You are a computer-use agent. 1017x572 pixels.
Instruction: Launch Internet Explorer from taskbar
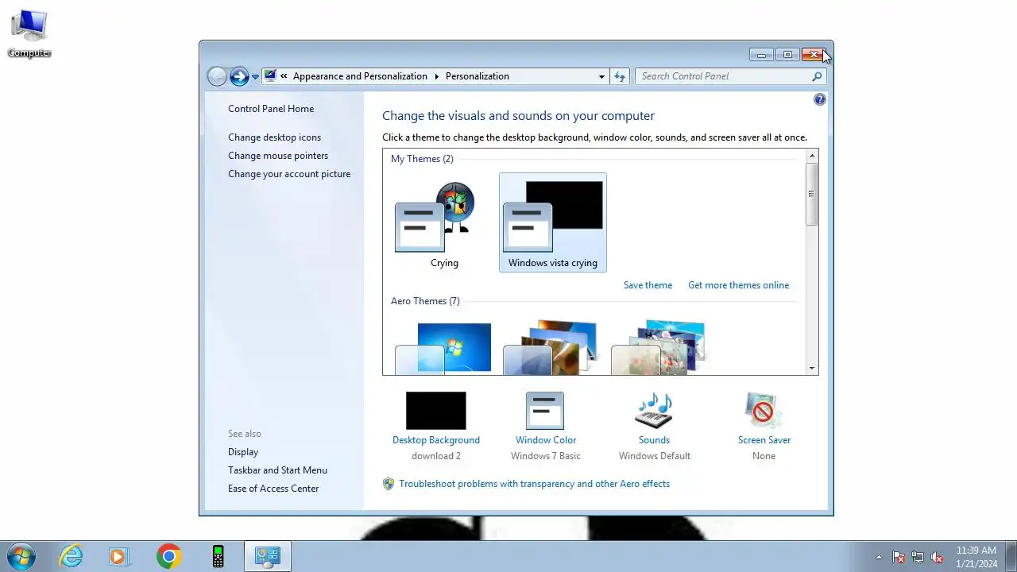(x=71, y=556)
